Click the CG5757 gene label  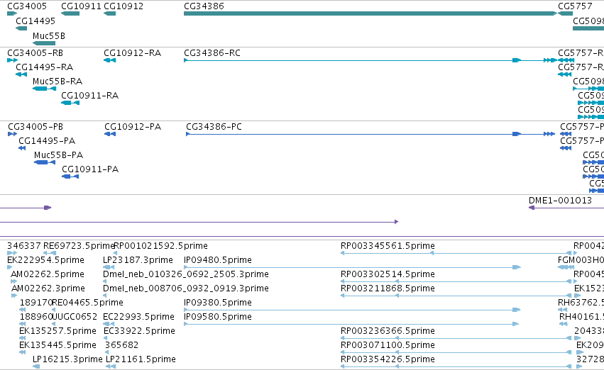pyautogui.click(x=575, y=6)
